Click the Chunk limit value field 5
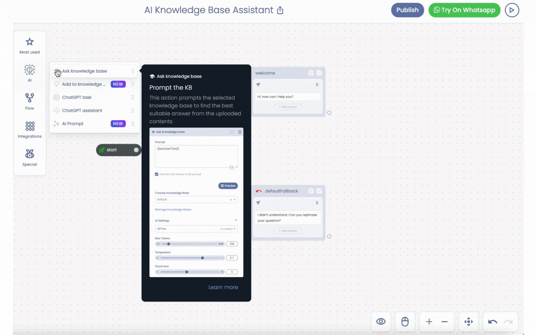The image size is (536, 335). tap(232, 272)
